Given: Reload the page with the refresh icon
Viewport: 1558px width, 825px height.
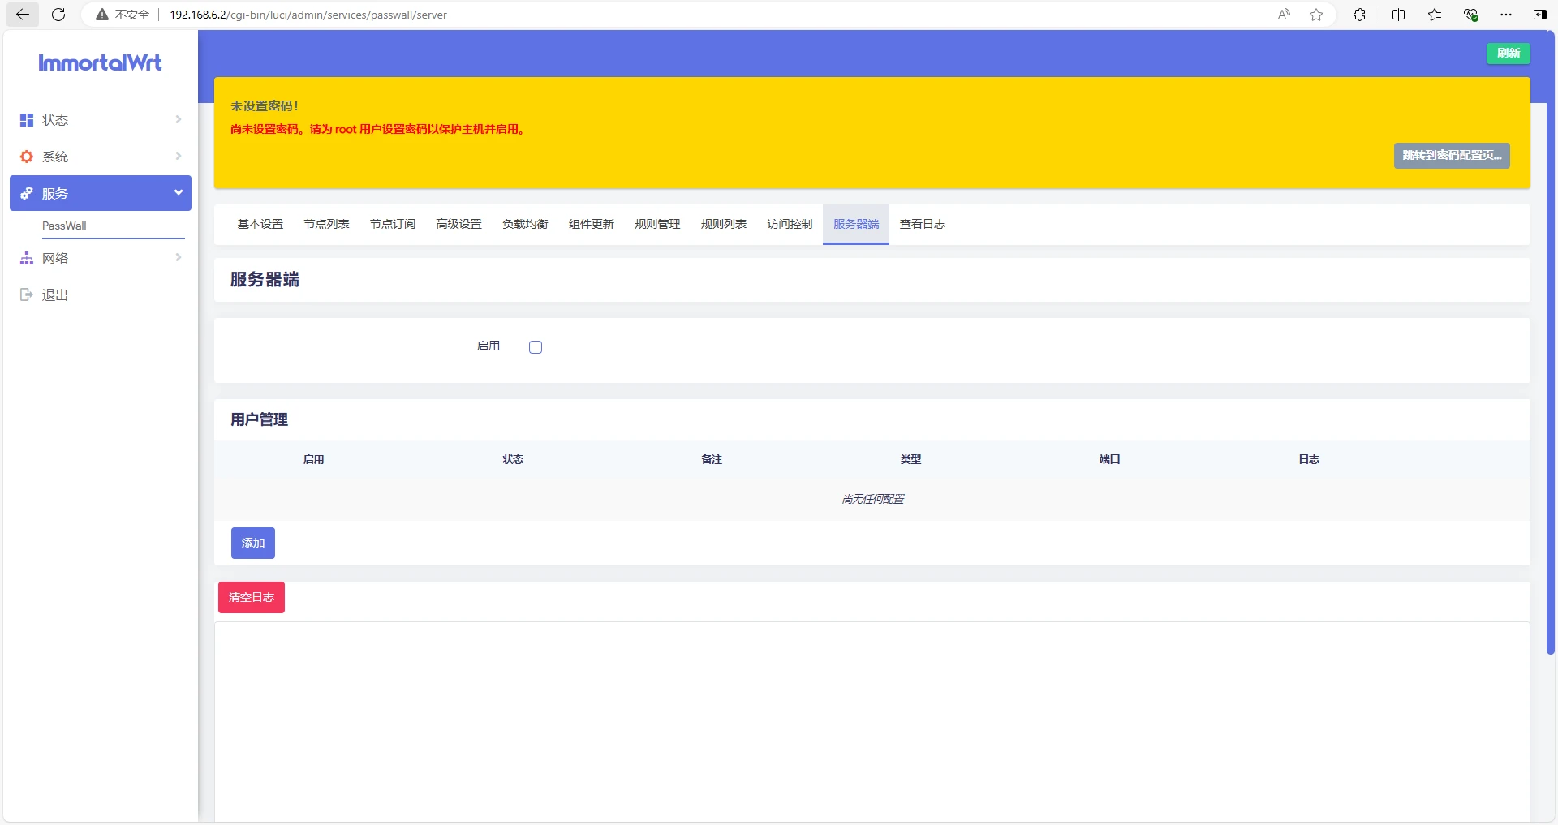Looking at the screenshot, I should 58,15.
